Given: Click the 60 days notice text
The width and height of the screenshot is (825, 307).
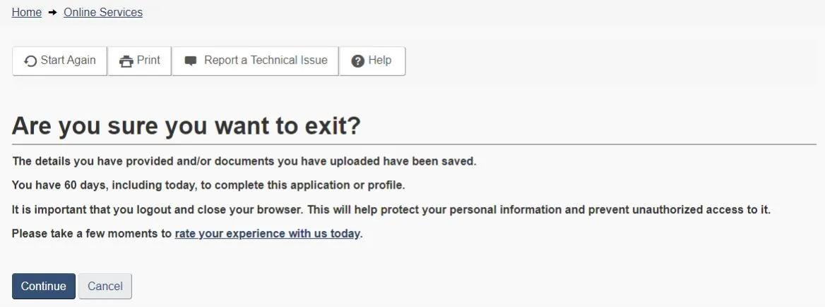Looking at the screenshot, I should pyautogui.click(x=208, y=186).
